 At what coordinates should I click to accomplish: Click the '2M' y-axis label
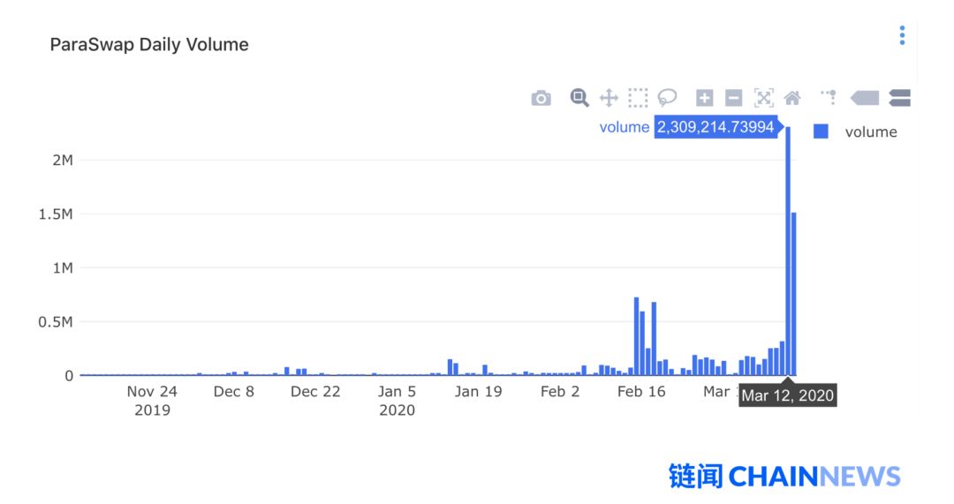63,160
